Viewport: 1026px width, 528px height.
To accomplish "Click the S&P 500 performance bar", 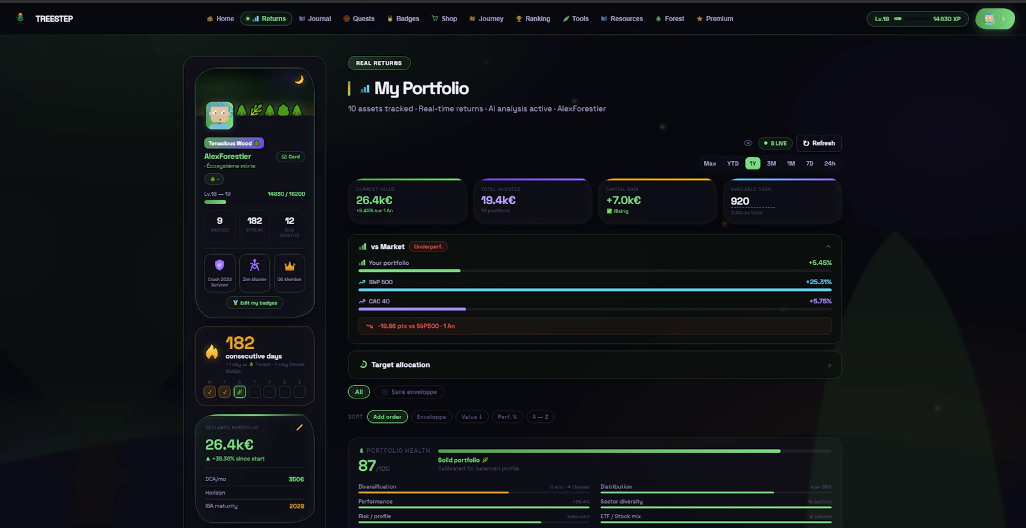I will (595, 290).
